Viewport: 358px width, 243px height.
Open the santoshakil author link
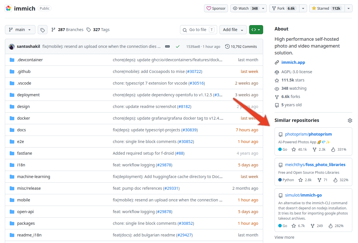pos(28,46)
